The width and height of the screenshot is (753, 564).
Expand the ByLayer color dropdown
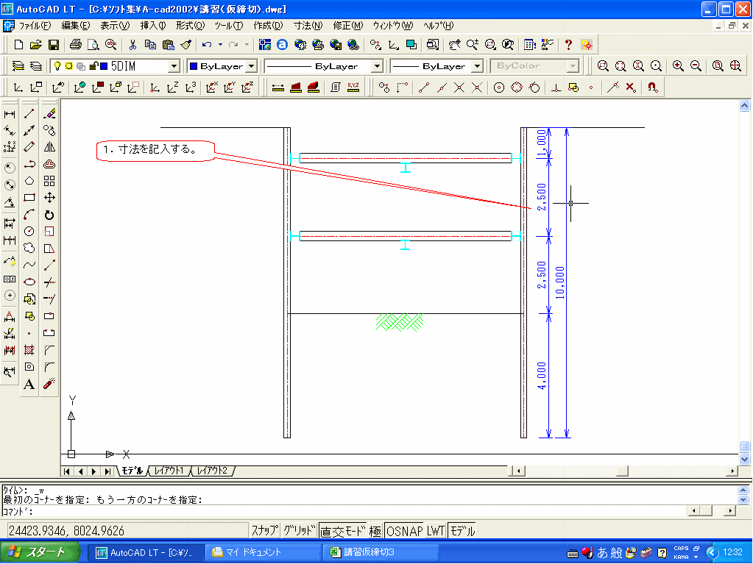tap(252, 65)
